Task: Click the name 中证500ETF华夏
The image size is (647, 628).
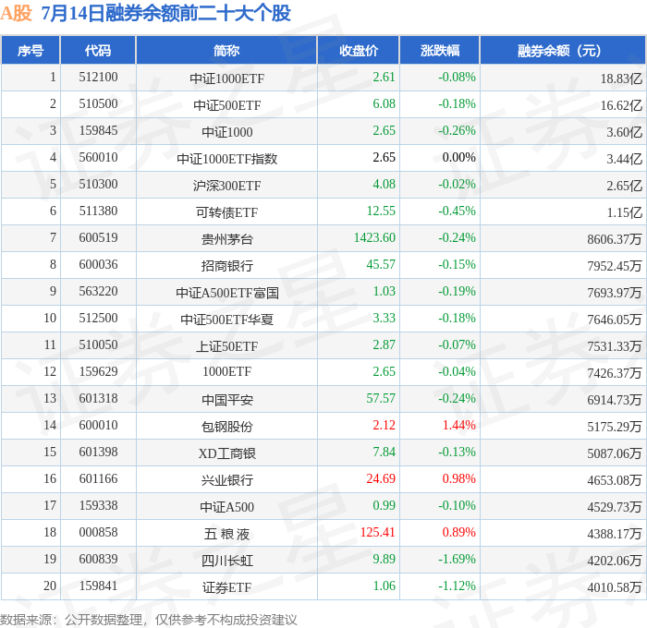Action: (x=227, y=320)
